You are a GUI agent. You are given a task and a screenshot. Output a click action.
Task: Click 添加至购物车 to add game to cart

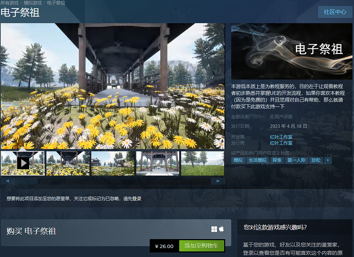pyautogui.click(x=201, y=246)
